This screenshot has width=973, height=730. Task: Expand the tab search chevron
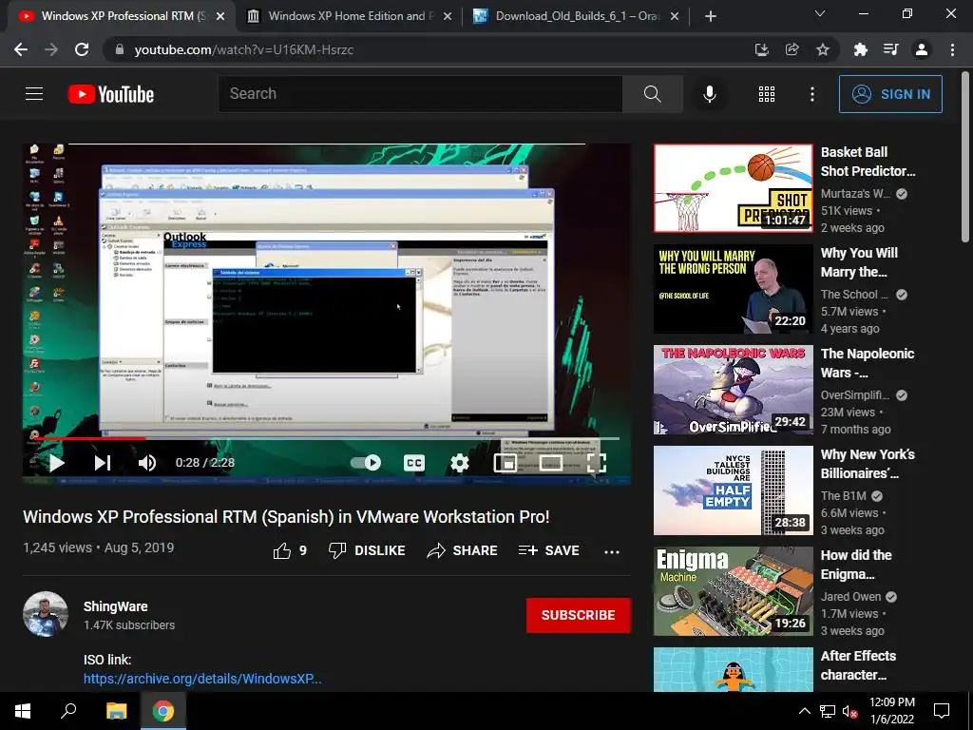click(x=820, y=13)
